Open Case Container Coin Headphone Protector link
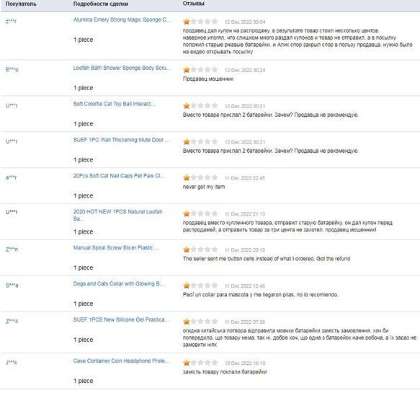Screen dimensions: 420x393 tap(121, 361)
